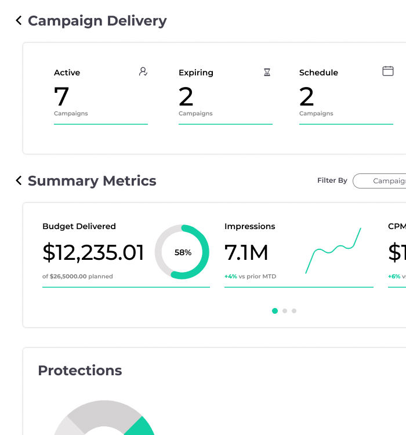Click the Budget Delivered amount $12,235.01
The image size is (406, 435).
click(x=93, y=252)
